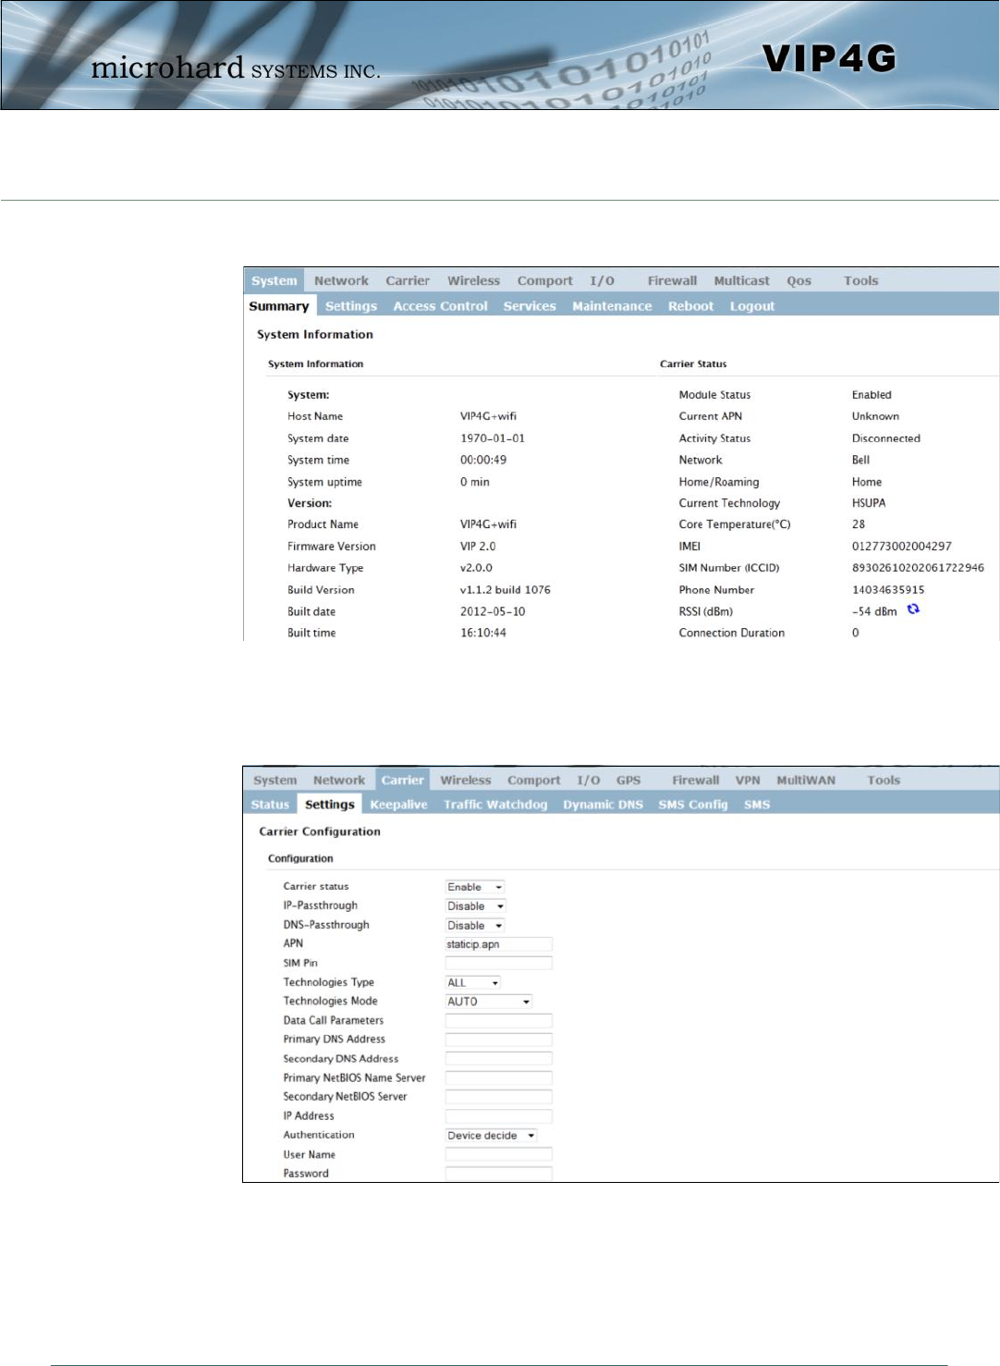Image resolution: width=1000 pixels, height=1366 pixels.
Task: Select SMS Config submenu
Action: (693, 805)
